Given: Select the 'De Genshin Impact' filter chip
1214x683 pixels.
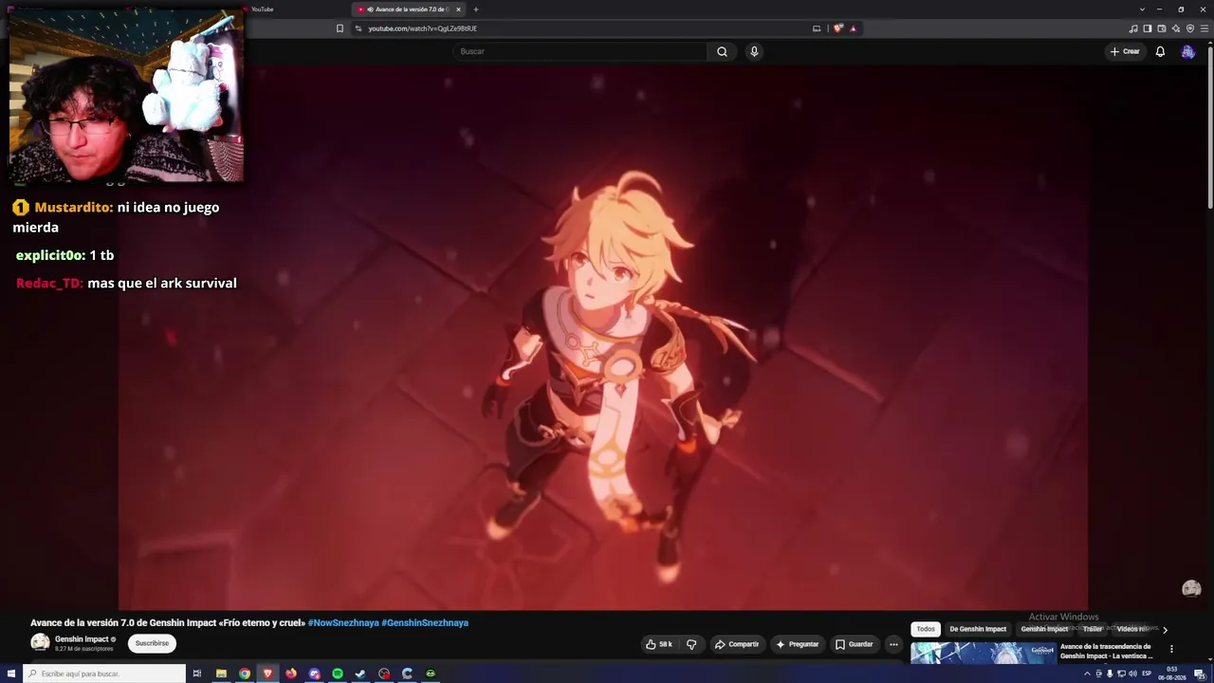Looking at the screenshot, I should coord(978,629).
